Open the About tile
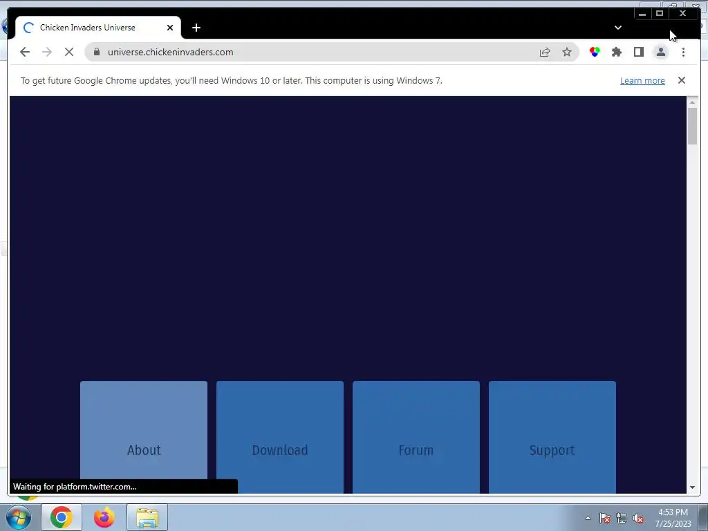The image size is (708, 531). 144,437
